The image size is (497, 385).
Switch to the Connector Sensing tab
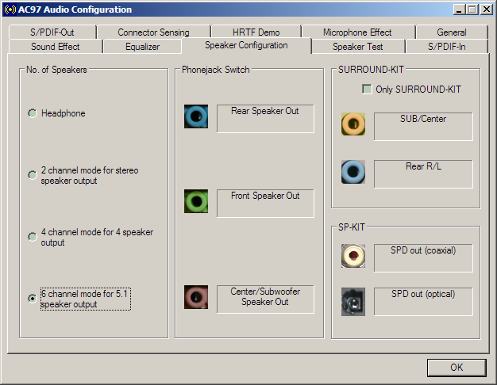point(154,32)
